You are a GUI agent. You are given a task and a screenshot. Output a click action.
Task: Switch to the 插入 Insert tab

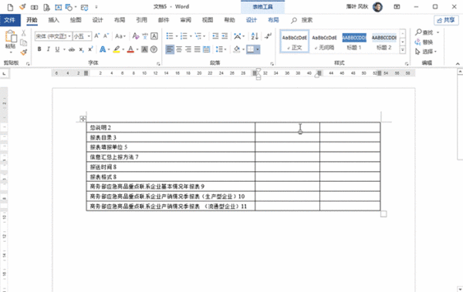click(x=53, y=20)
